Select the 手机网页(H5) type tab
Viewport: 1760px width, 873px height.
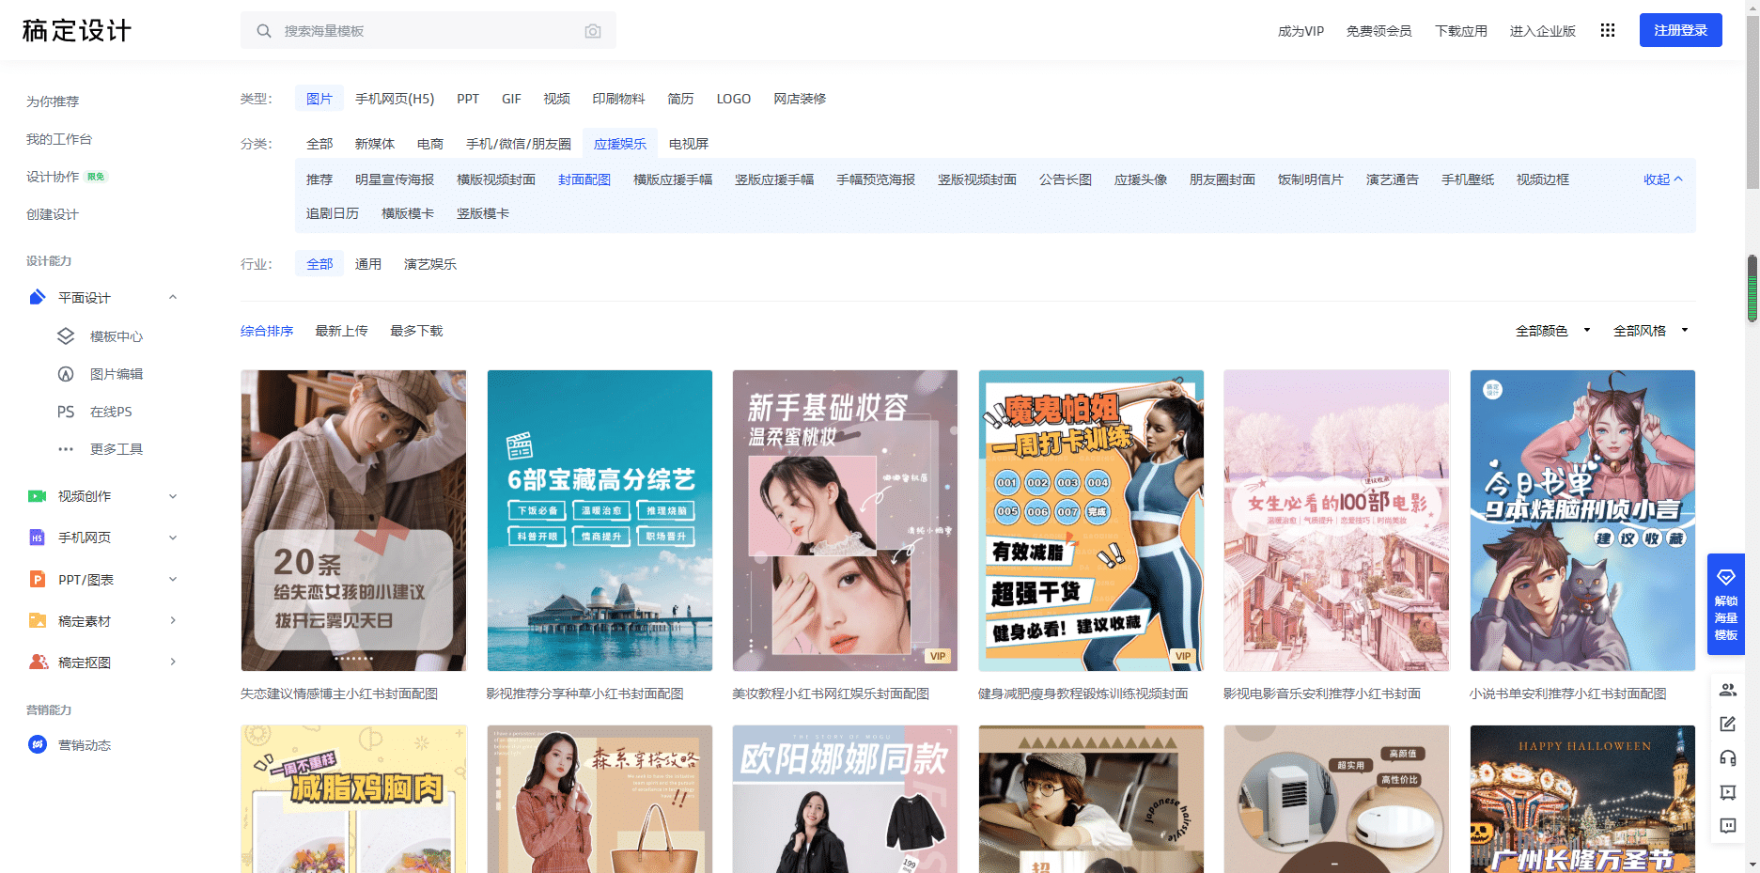[x=395, y=99]
